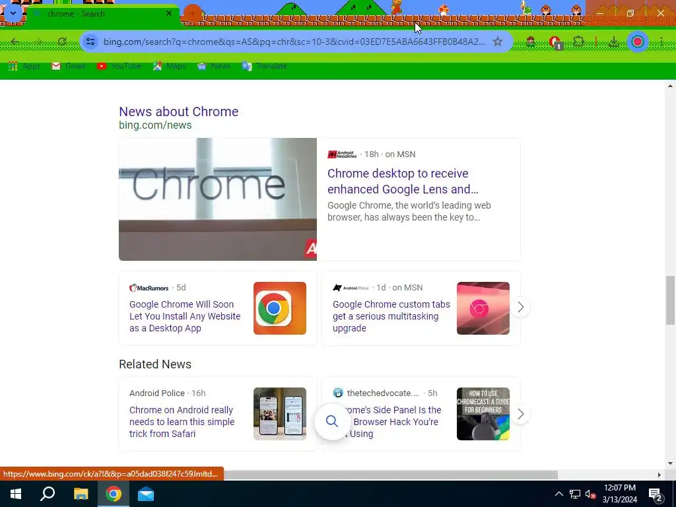The image size is (676, 507).
Task: Show hidden system tray icons
Action: click(x=558, y=494)
